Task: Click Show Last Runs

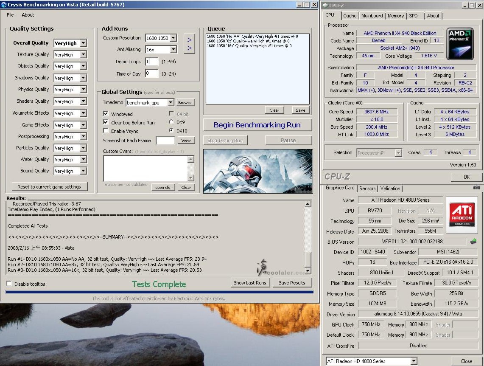Action: click(250, 283)
